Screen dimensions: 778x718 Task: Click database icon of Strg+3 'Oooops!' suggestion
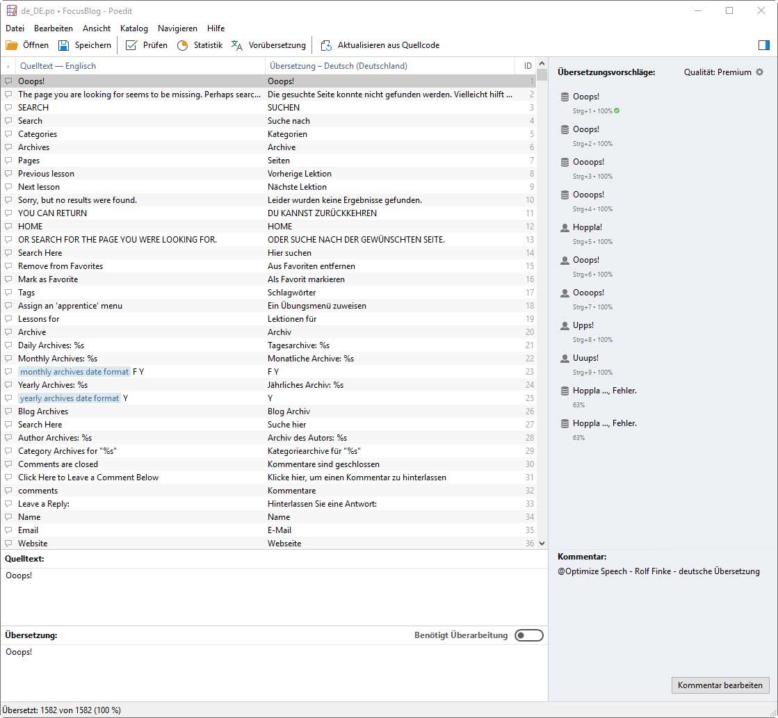coord(565,162)
